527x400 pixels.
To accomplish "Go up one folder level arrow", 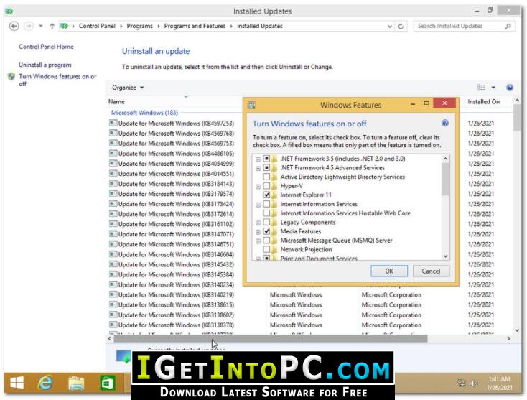I will 52,26.
